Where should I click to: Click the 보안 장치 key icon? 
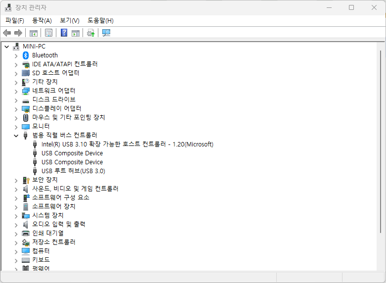pos(26,180)
